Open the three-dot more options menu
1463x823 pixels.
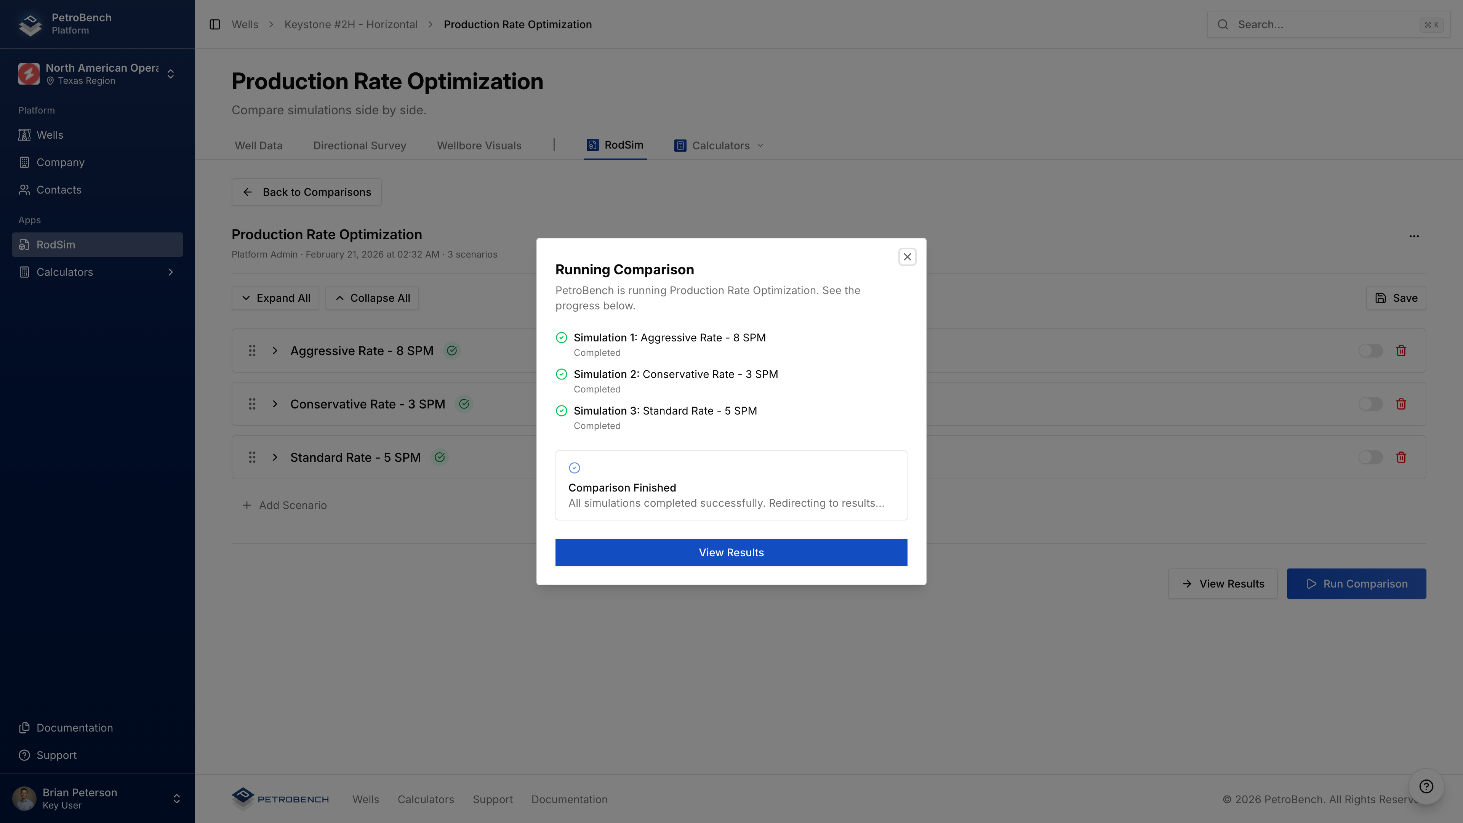coord(1414,236)
